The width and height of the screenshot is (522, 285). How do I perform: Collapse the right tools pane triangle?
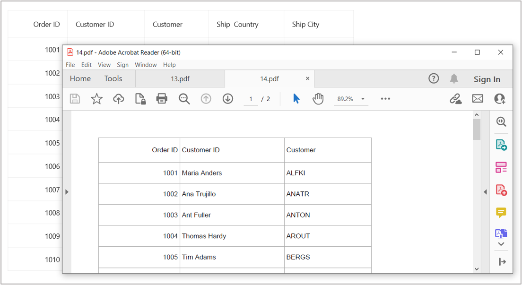coord(486,192)
